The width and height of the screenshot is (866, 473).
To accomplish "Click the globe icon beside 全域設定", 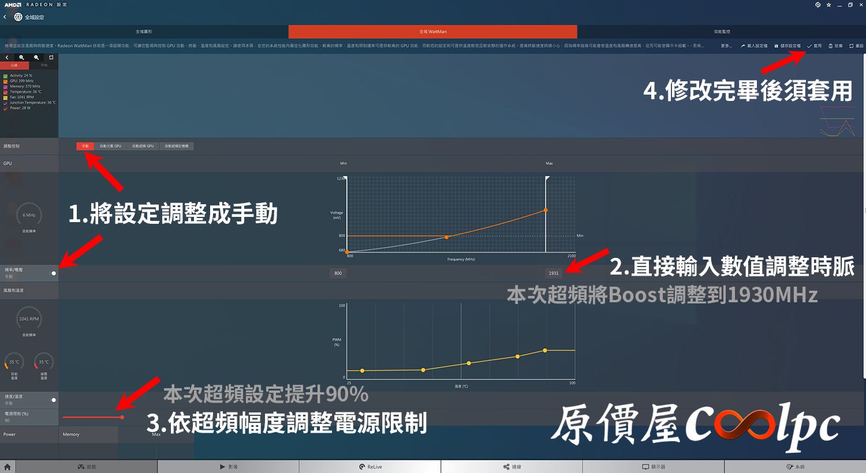I will point(18,17).
